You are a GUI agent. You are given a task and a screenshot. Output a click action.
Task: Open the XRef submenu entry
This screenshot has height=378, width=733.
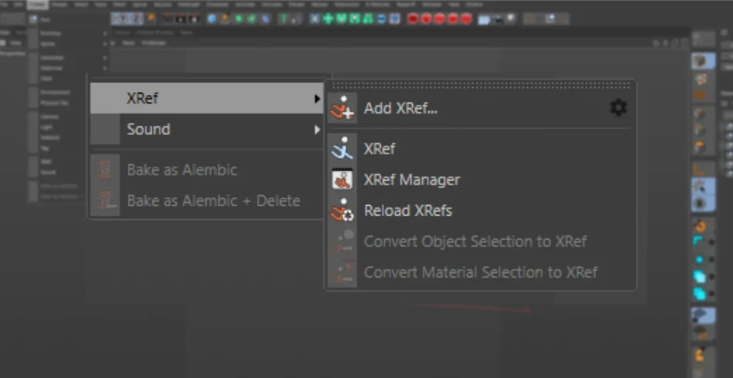click(x=206, y=98)
